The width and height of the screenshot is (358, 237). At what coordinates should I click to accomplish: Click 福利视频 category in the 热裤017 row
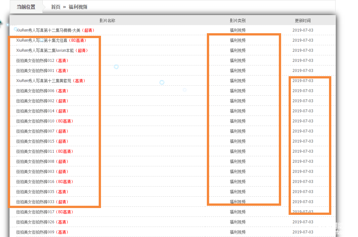238,212
